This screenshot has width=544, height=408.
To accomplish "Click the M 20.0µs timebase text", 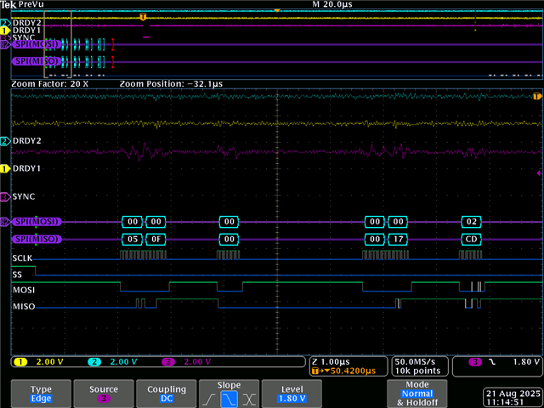I will pos(332,4).
